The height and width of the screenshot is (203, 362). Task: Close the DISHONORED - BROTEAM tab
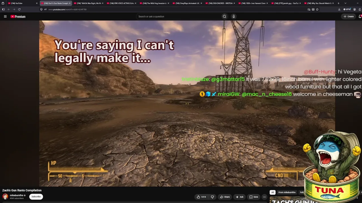(234, 3)
